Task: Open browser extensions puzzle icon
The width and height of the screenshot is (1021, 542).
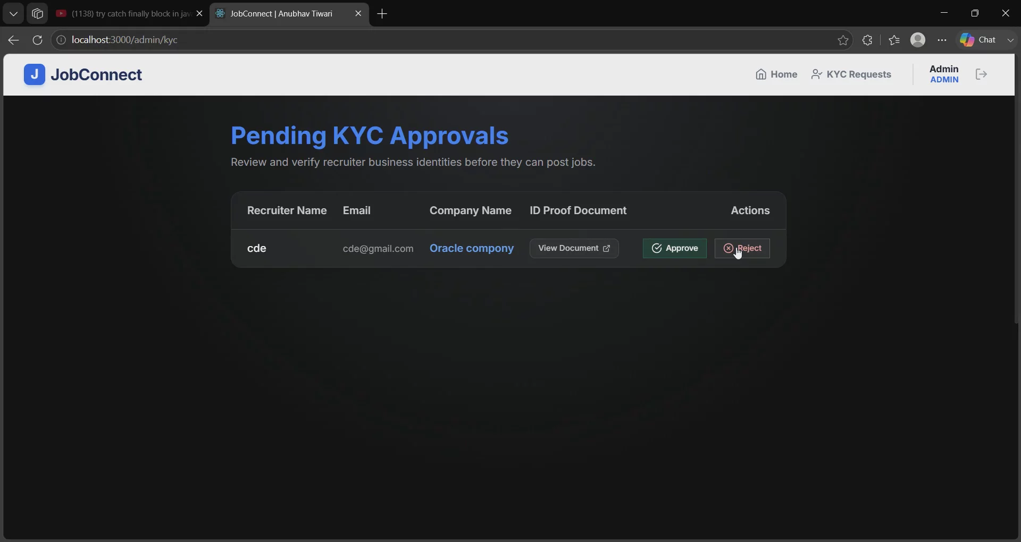Action: (867, 40)
